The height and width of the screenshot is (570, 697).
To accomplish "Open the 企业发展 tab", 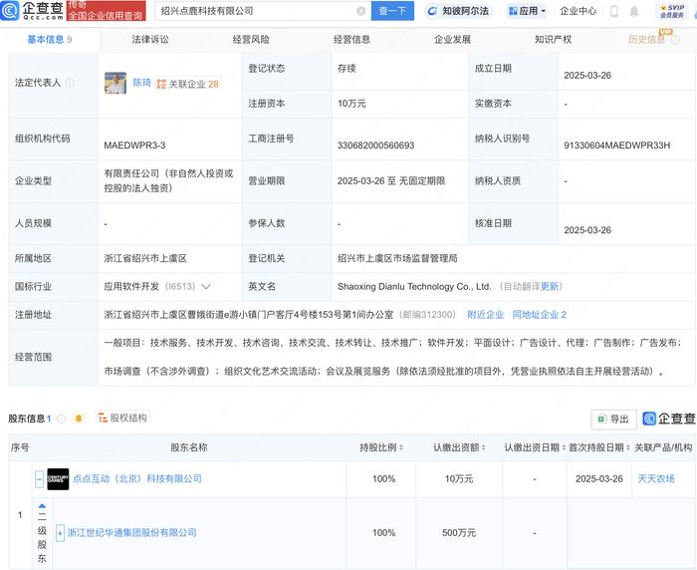I will [452, 40].
